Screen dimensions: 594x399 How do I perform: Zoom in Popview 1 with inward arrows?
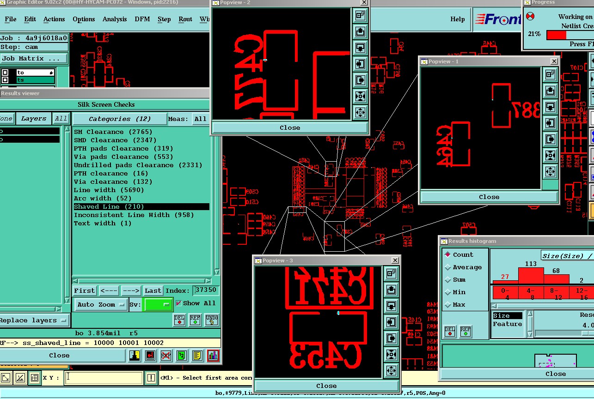[x=550, y=155]
